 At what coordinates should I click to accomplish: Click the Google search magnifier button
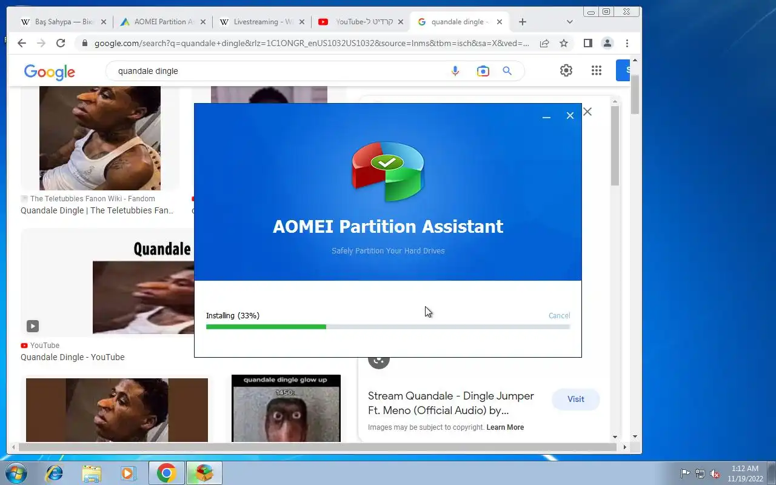[507, 71]
